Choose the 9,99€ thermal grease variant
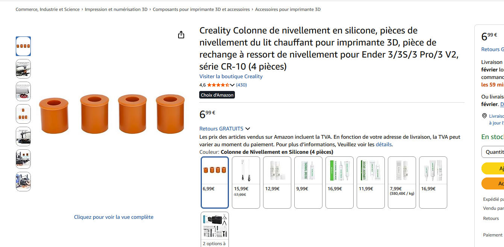Viewport: 504px width, 247px height. click(308, 182)
